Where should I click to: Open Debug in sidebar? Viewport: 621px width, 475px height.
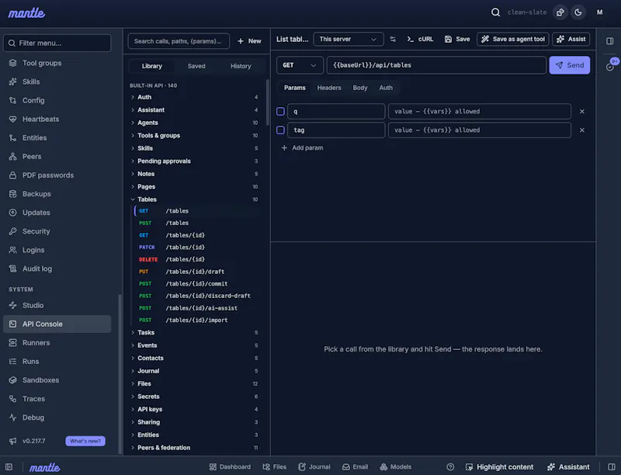coord(57,418)
